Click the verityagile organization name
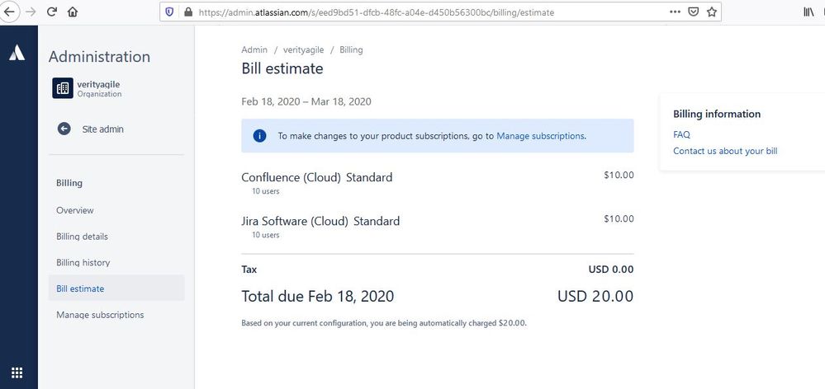825x389 pixels. point(98,84)
